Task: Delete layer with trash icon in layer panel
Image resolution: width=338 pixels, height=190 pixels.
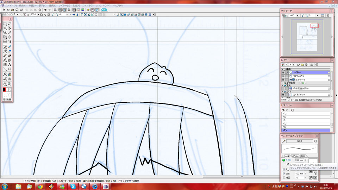Action: pos(306,65)
